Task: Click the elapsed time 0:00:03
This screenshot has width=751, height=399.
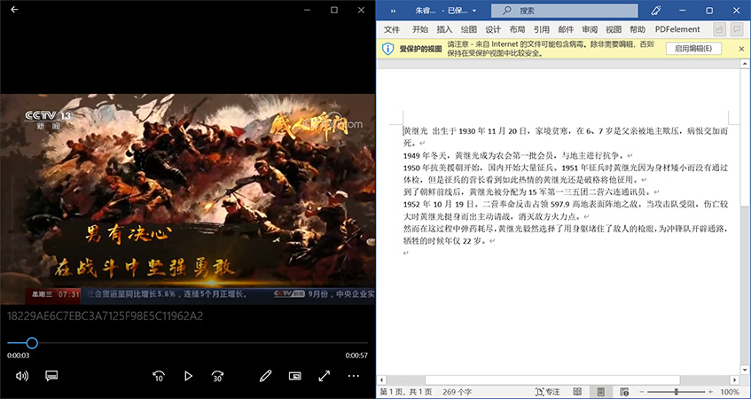Action: click(19, 356)
